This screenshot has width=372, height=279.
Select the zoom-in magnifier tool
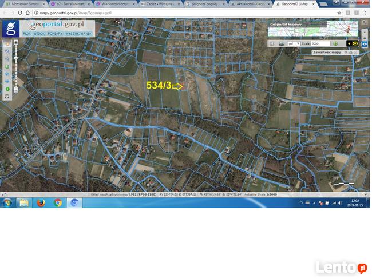[7, 51]
